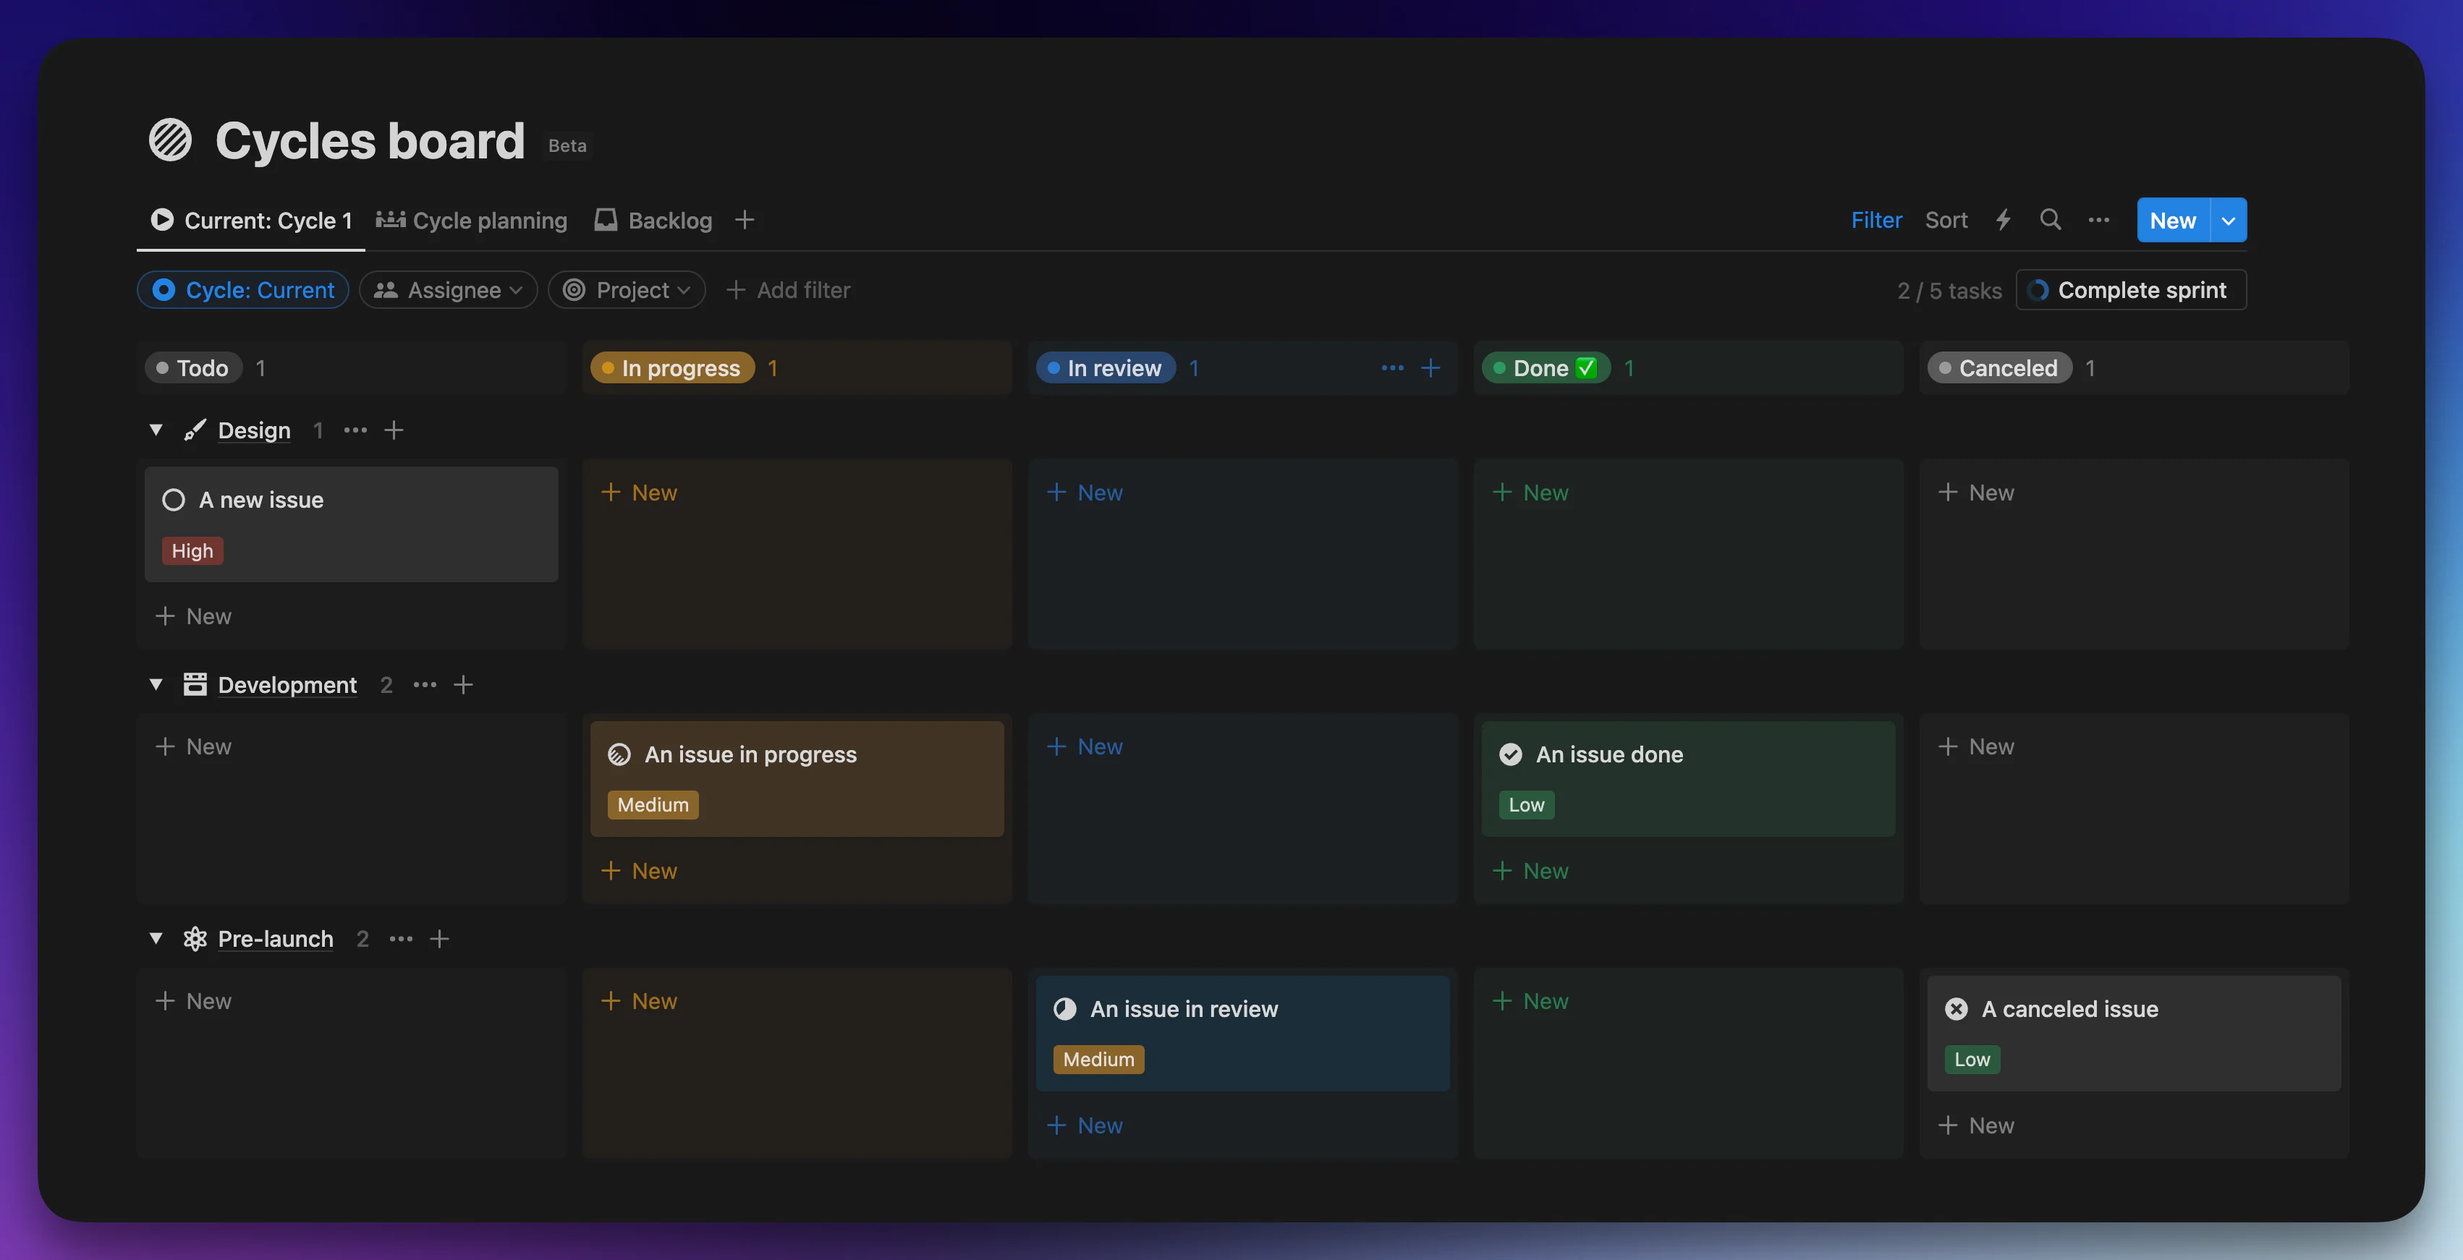Click the status circle on A new issue
This screenshot has width=2463, height=1260.
click(173, 499)
